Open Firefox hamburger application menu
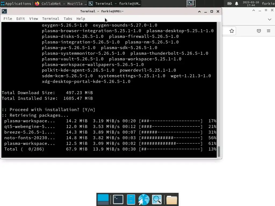The image size is (275, 206). [x=269, y=31]
